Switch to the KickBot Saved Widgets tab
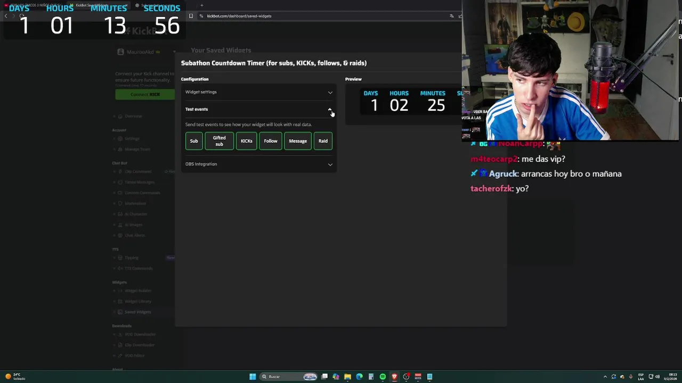The width and height of the screenshot is (682, 383). (99, 5)
